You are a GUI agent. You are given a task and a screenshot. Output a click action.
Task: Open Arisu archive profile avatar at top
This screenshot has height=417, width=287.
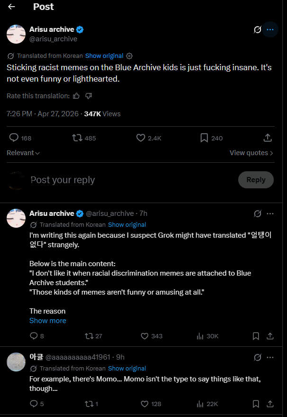[x=16, y=34]
